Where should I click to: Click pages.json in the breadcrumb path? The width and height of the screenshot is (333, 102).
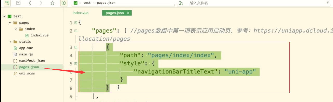pyautogui.click(x=106, y=3)
